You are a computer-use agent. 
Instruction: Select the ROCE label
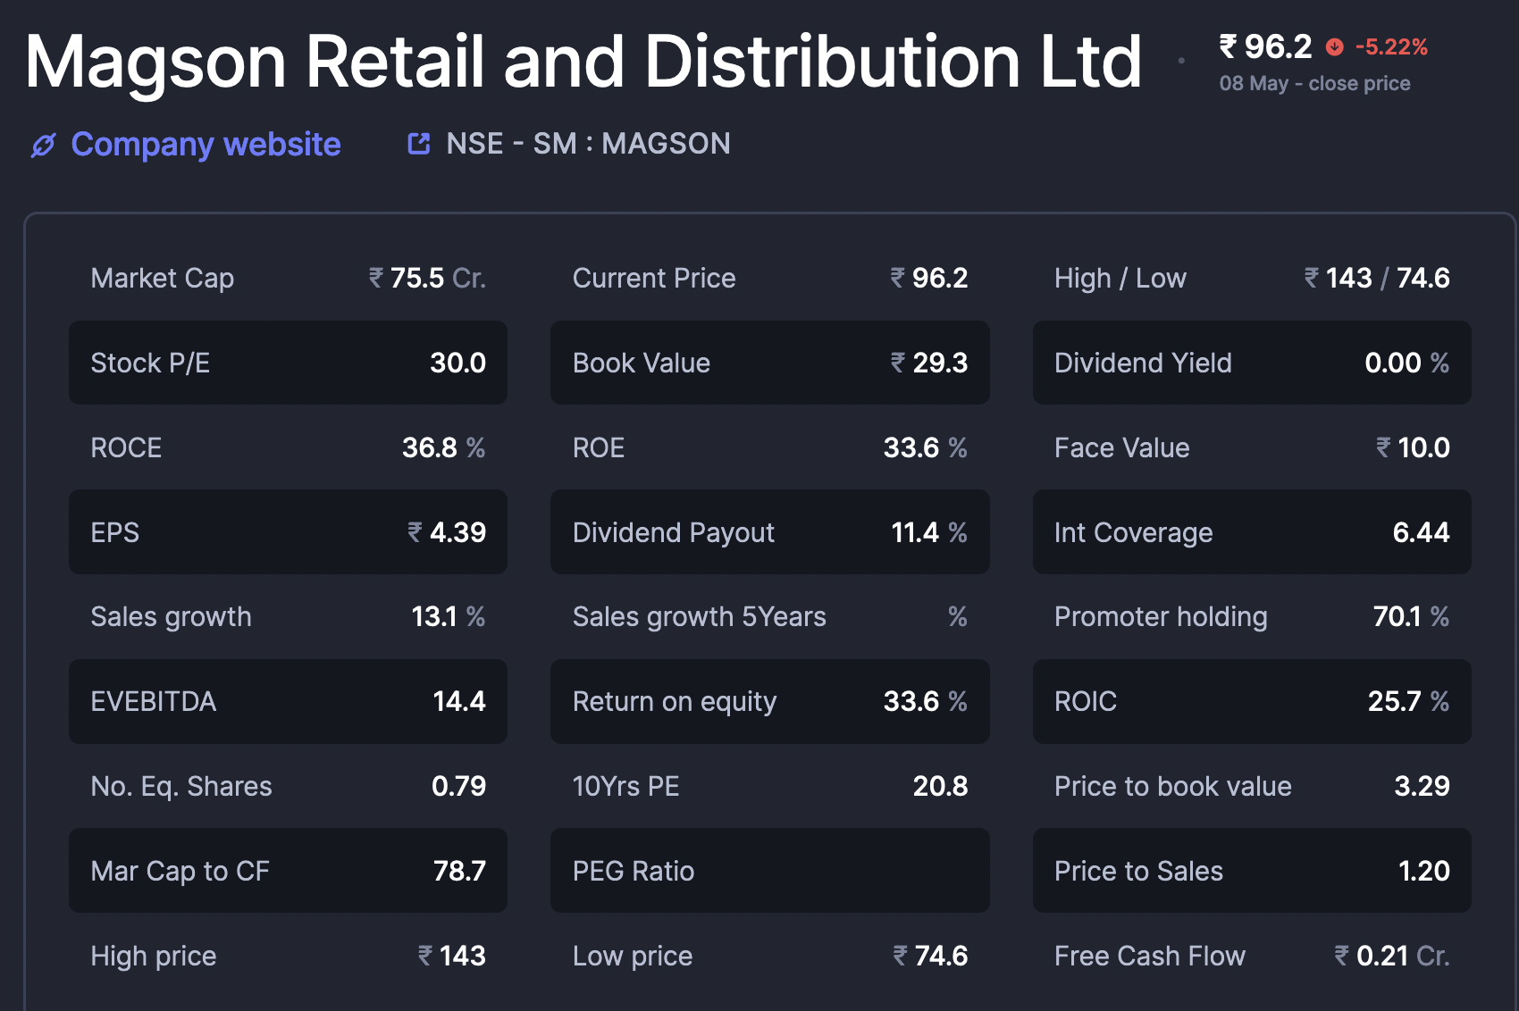pyautogui.click(x=126, y=447)
